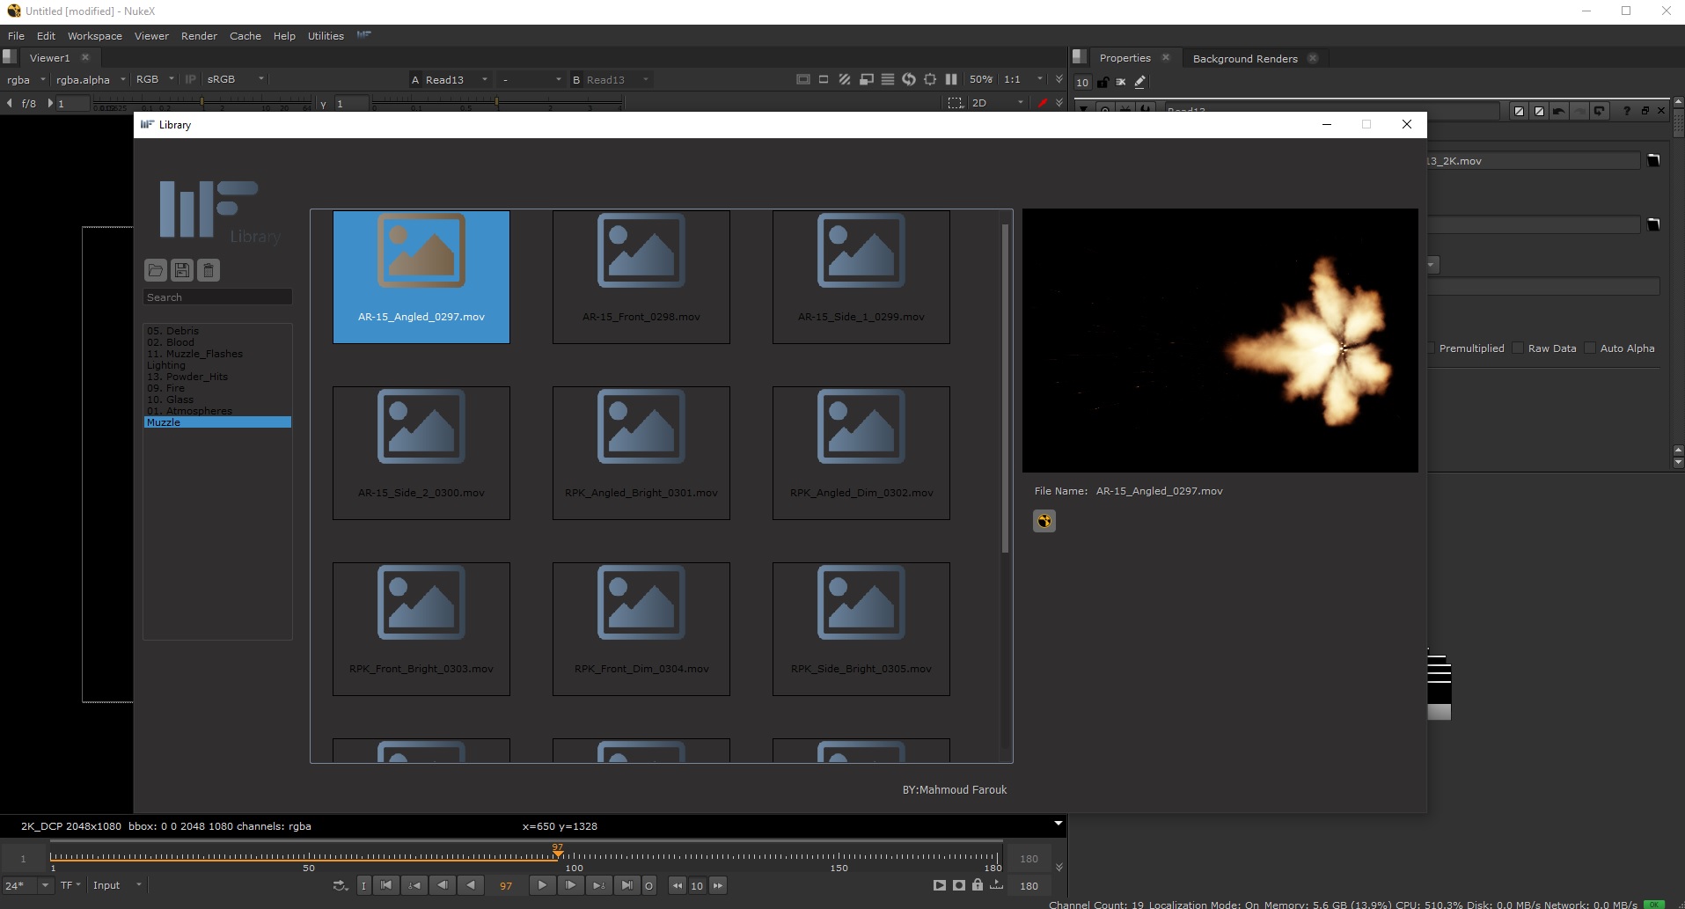This screenshot has height=909, width=1685.
Task: Open the 2D view mode dropdown
Action: [997, 103]
